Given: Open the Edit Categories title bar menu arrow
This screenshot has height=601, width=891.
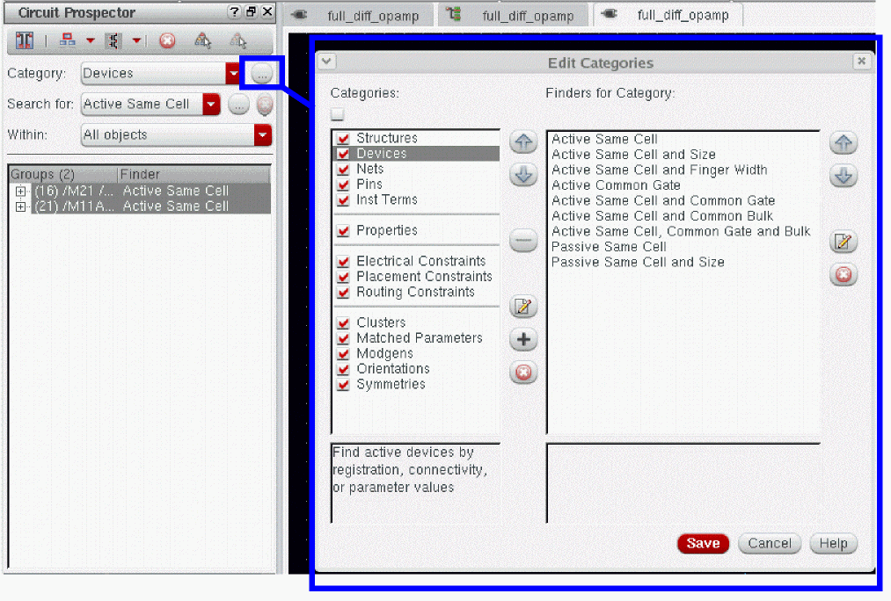Looking at the screenshot, I should (326, 62).
